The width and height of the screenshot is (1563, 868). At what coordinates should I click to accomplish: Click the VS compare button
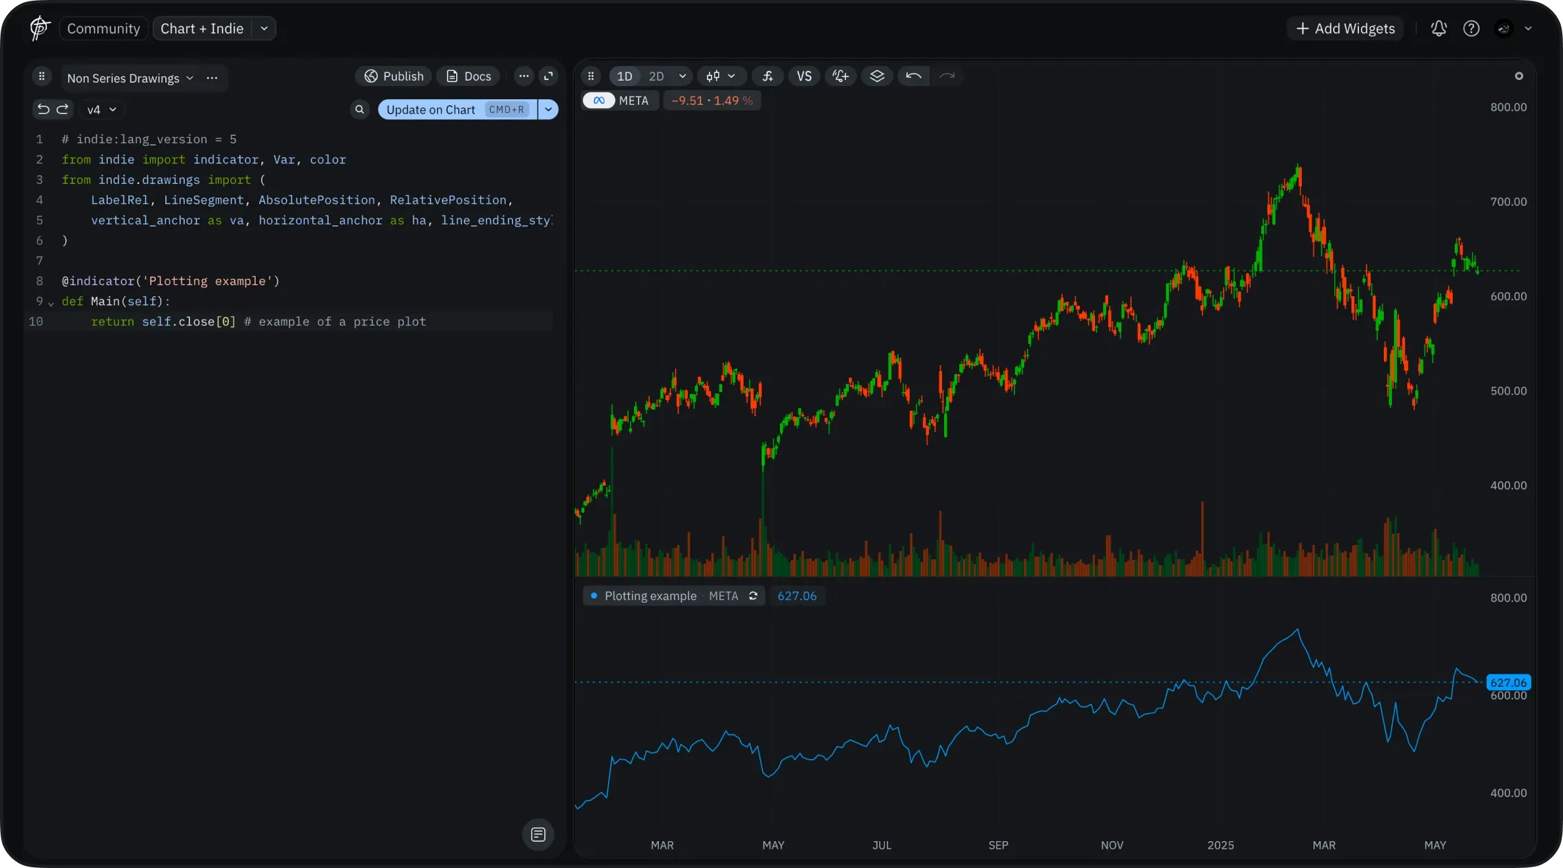(804, 76)
